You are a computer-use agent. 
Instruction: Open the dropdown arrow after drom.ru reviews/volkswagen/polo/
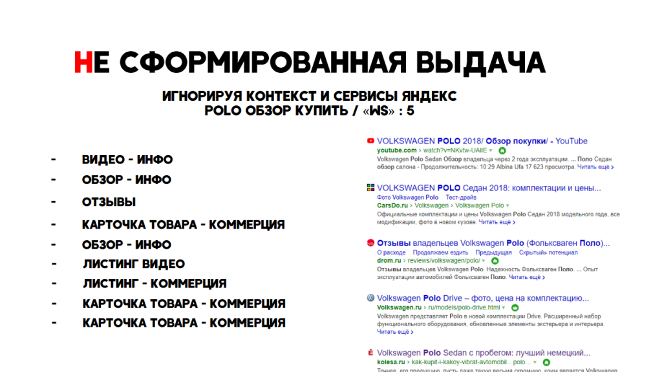(x=484, y=261)
